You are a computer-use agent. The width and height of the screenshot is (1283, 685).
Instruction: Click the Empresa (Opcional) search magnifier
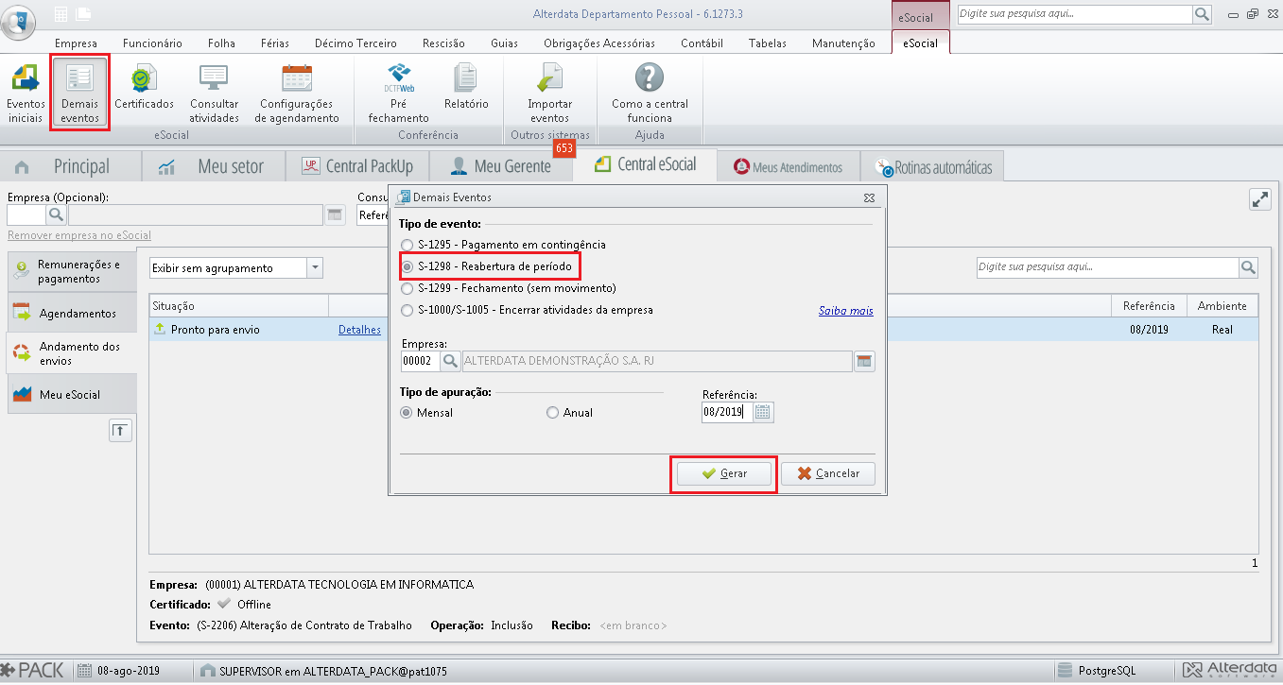click(56, 215)
